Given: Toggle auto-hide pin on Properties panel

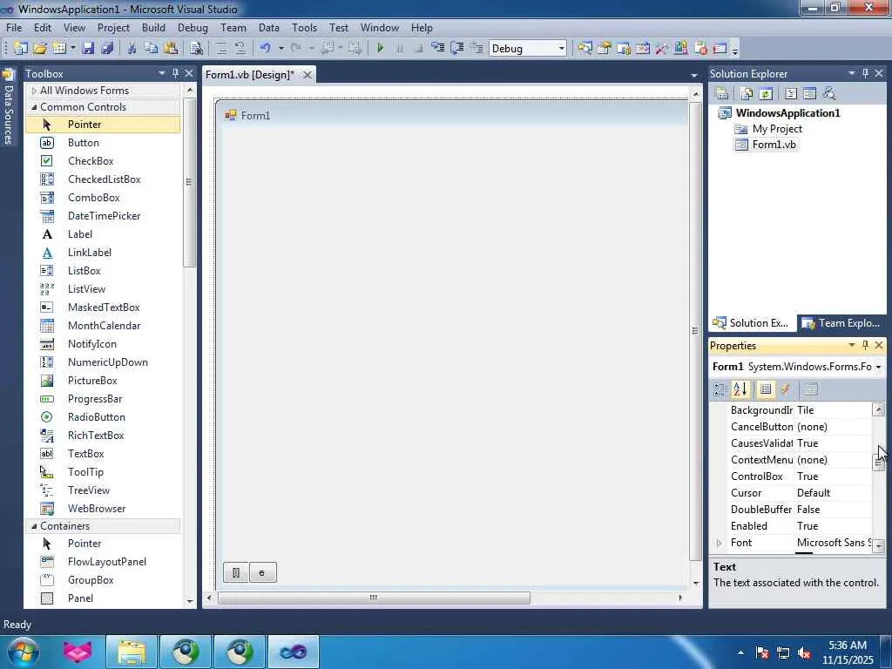Looking at the screenshot, I should pos(865,345).
